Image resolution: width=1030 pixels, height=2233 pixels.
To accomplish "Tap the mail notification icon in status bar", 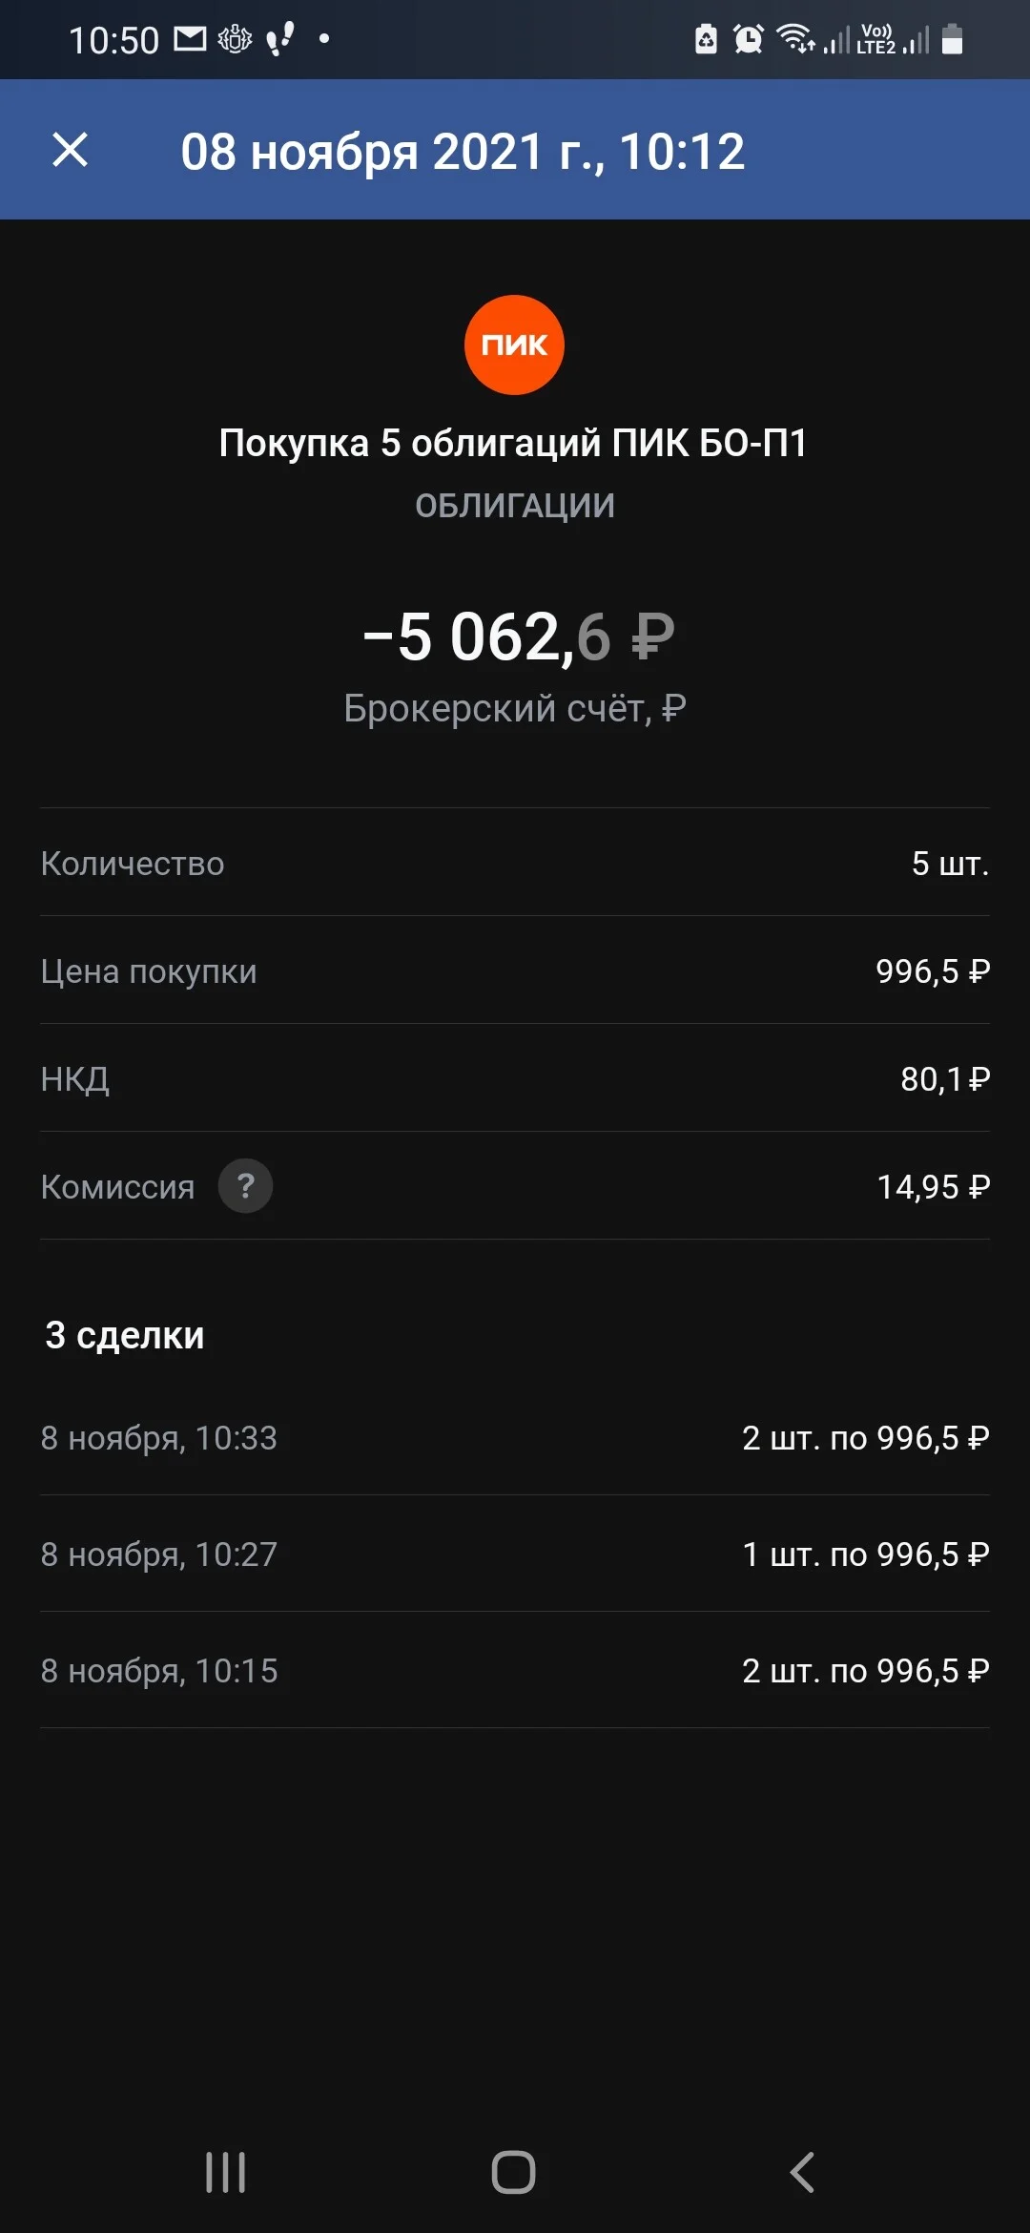I will coord(190,39).
